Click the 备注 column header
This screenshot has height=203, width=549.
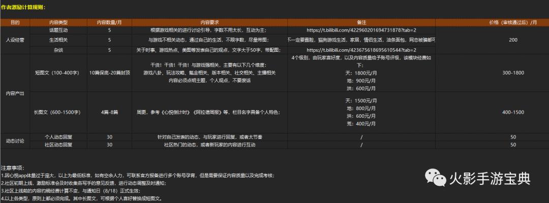[361, 22]
